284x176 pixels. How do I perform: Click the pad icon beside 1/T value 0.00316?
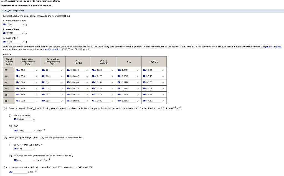tap(68, 95)
